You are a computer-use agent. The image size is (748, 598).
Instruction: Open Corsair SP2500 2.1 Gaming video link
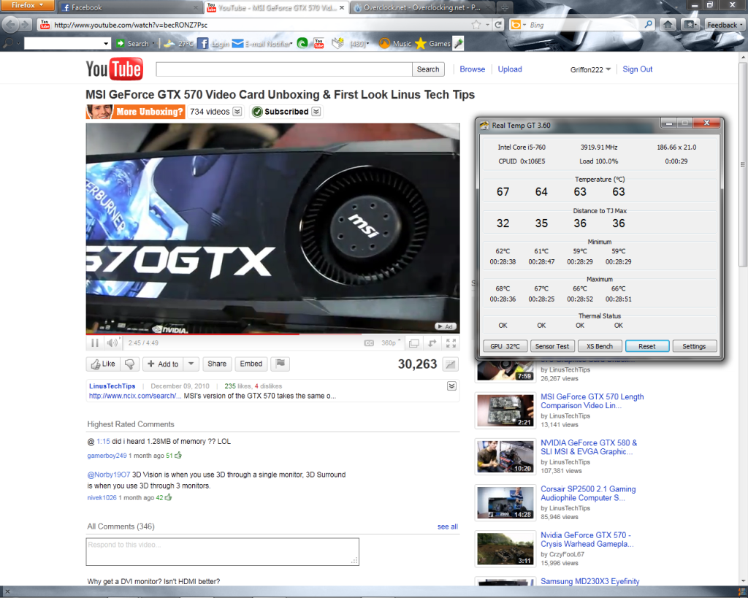click(x=588, y=493)
